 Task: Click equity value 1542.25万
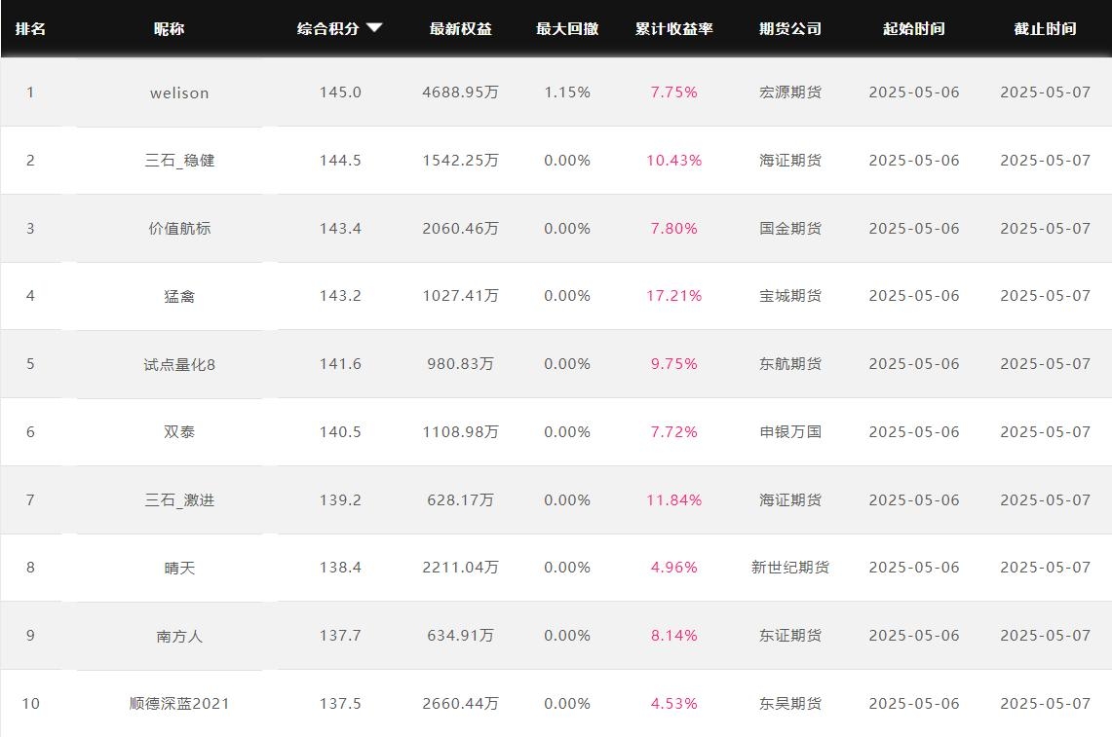(x=460, y=161)
